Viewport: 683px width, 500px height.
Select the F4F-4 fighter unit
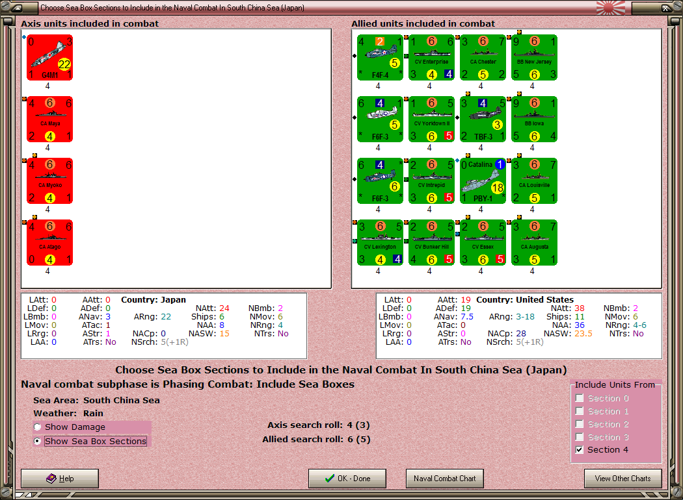(x=381, y=58)
